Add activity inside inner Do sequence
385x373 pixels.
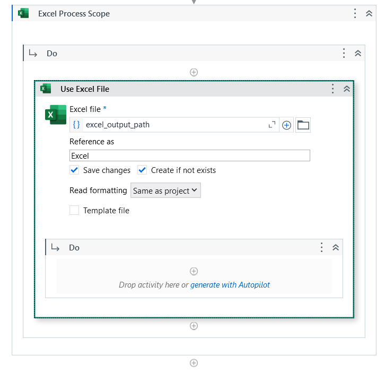(194, 271)
